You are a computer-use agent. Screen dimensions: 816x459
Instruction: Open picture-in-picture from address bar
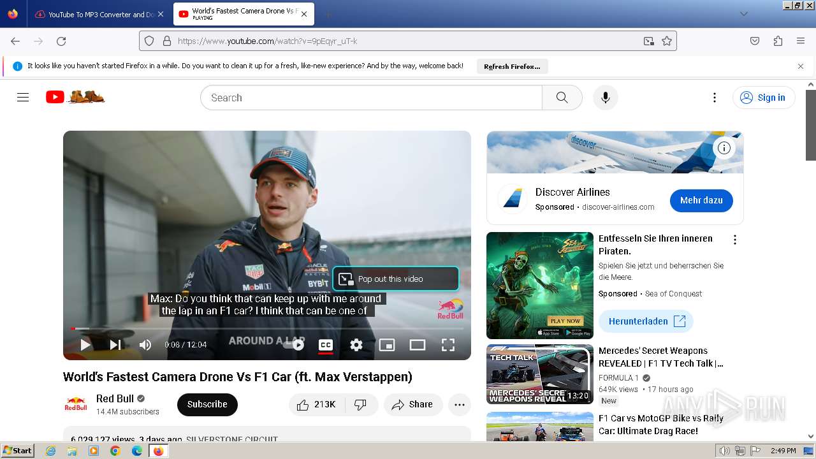click(649, 41)
